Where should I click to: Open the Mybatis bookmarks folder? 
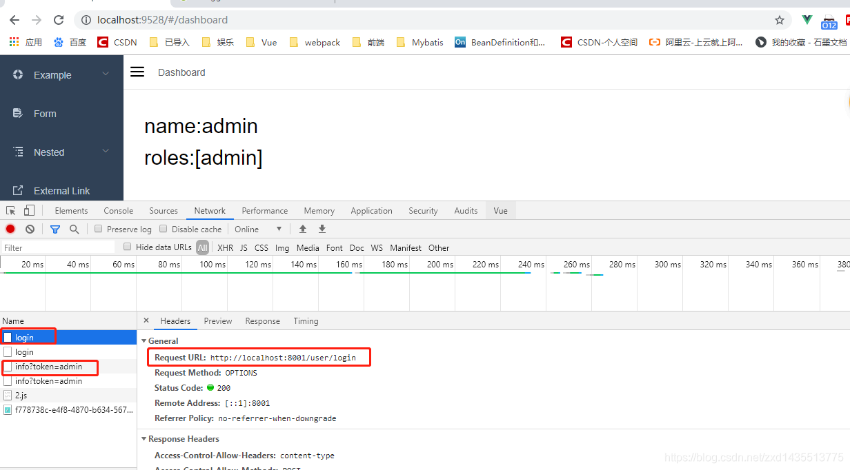coord(420,42)
